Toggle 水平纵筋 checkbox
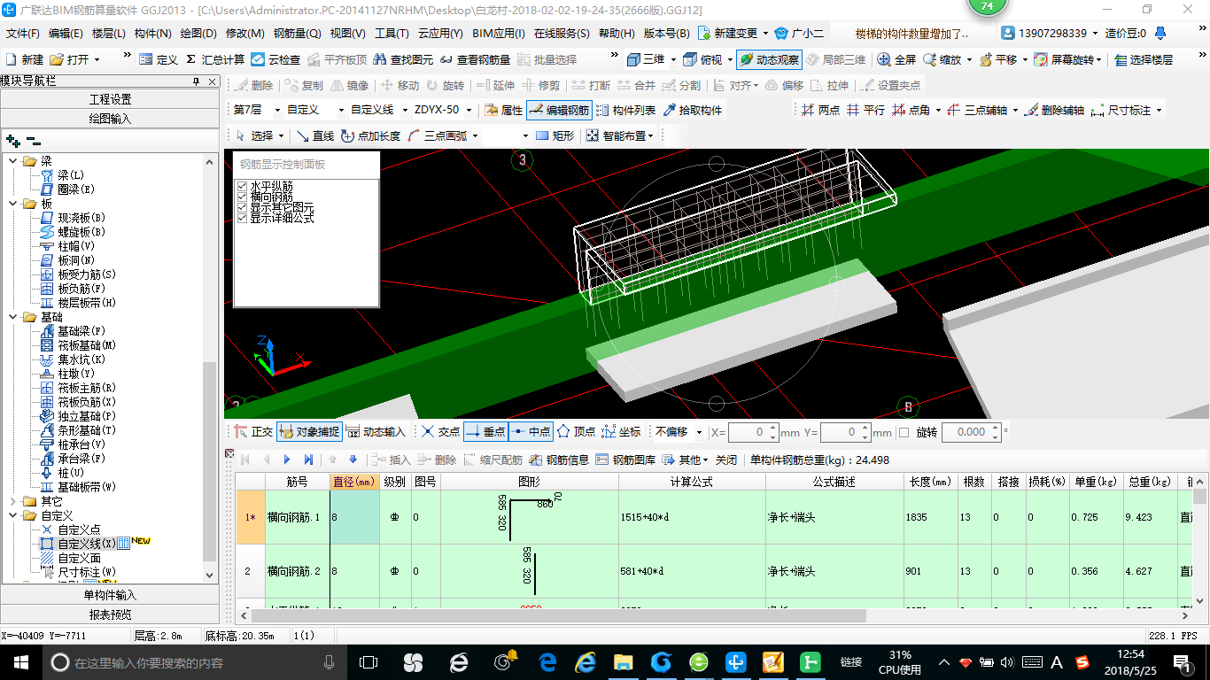Screen dimensions: 1210x680 [242, 187]
